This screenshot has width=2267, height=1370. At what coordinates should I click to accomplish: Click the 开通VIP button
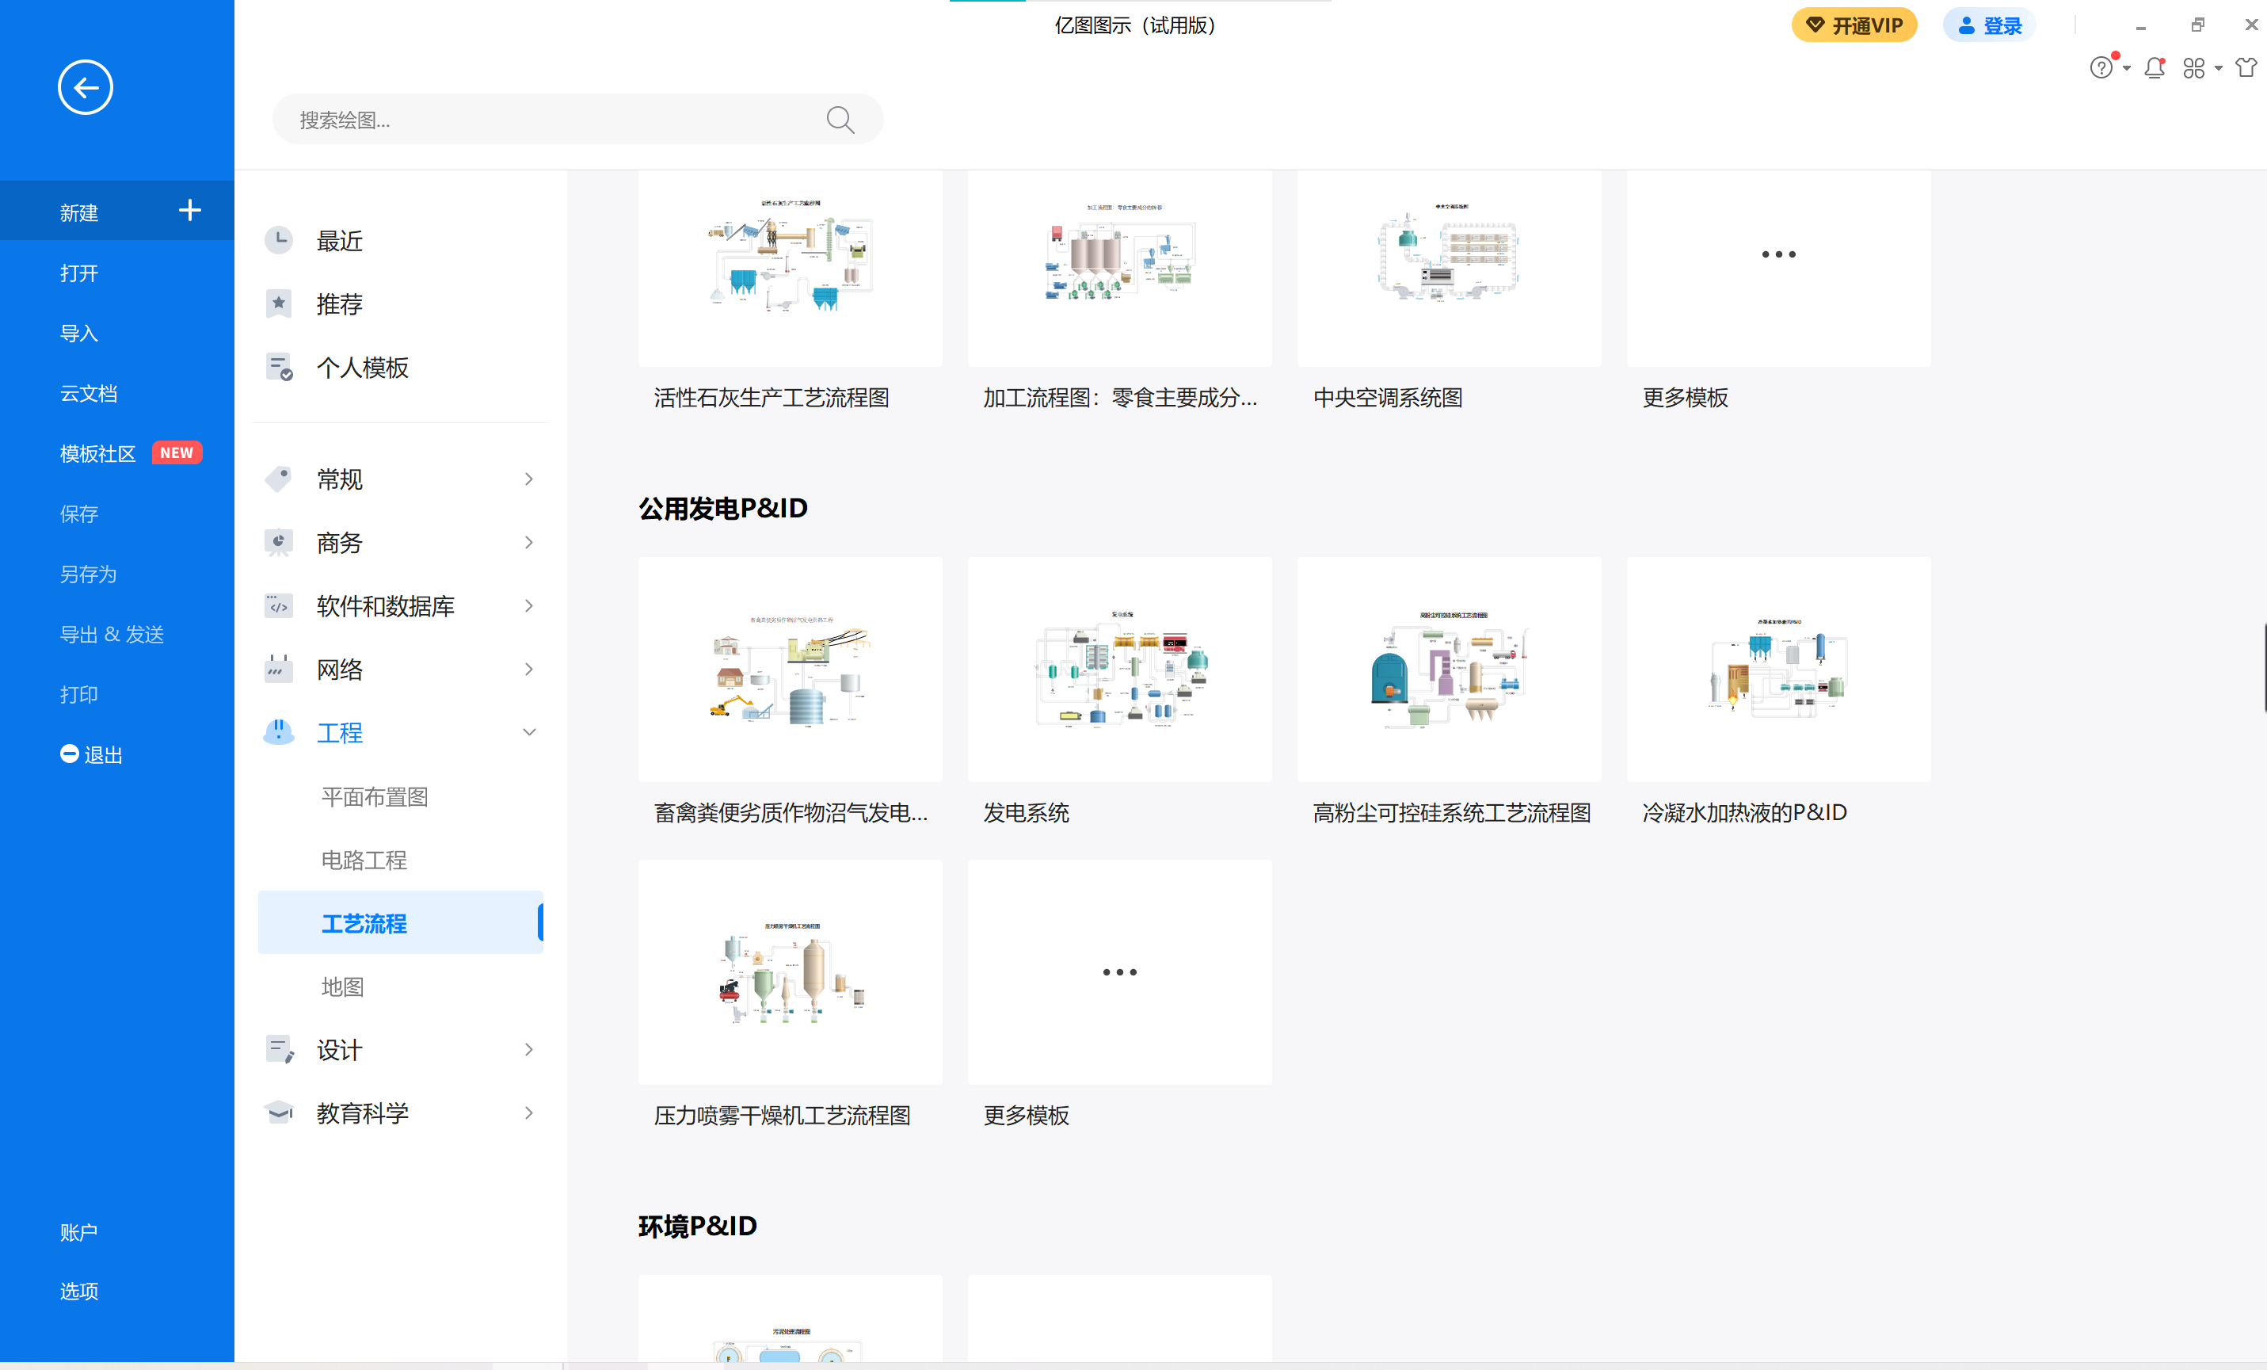(1854, 25)
